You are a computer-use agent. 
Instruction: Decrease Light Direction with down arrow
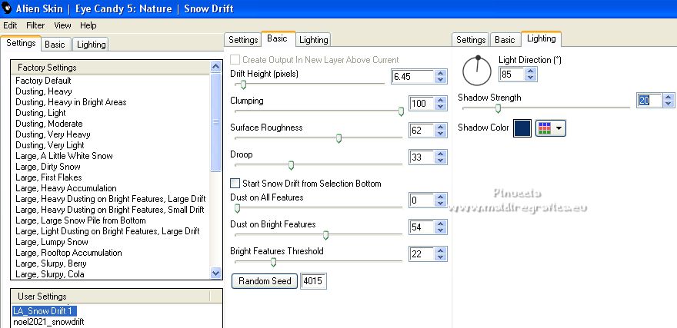pos(531,78)
